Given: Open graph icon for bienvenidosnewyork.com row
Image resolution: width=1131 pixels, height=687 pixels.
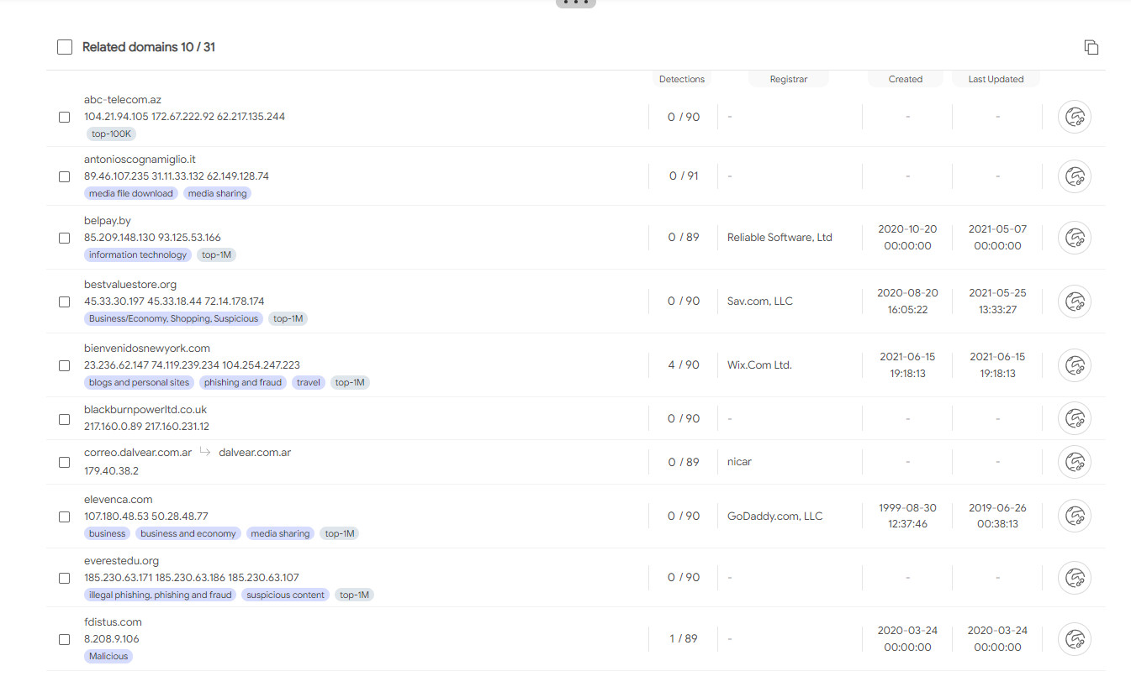Looking at the screenshot, I should click(1074, 365).
